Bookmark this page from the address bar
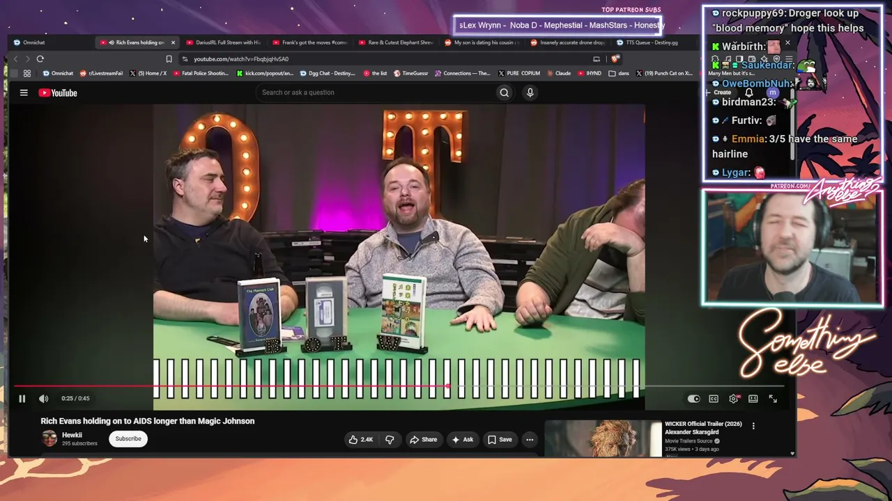The height and width of the screenshot is (501, 892). point(169,59)
